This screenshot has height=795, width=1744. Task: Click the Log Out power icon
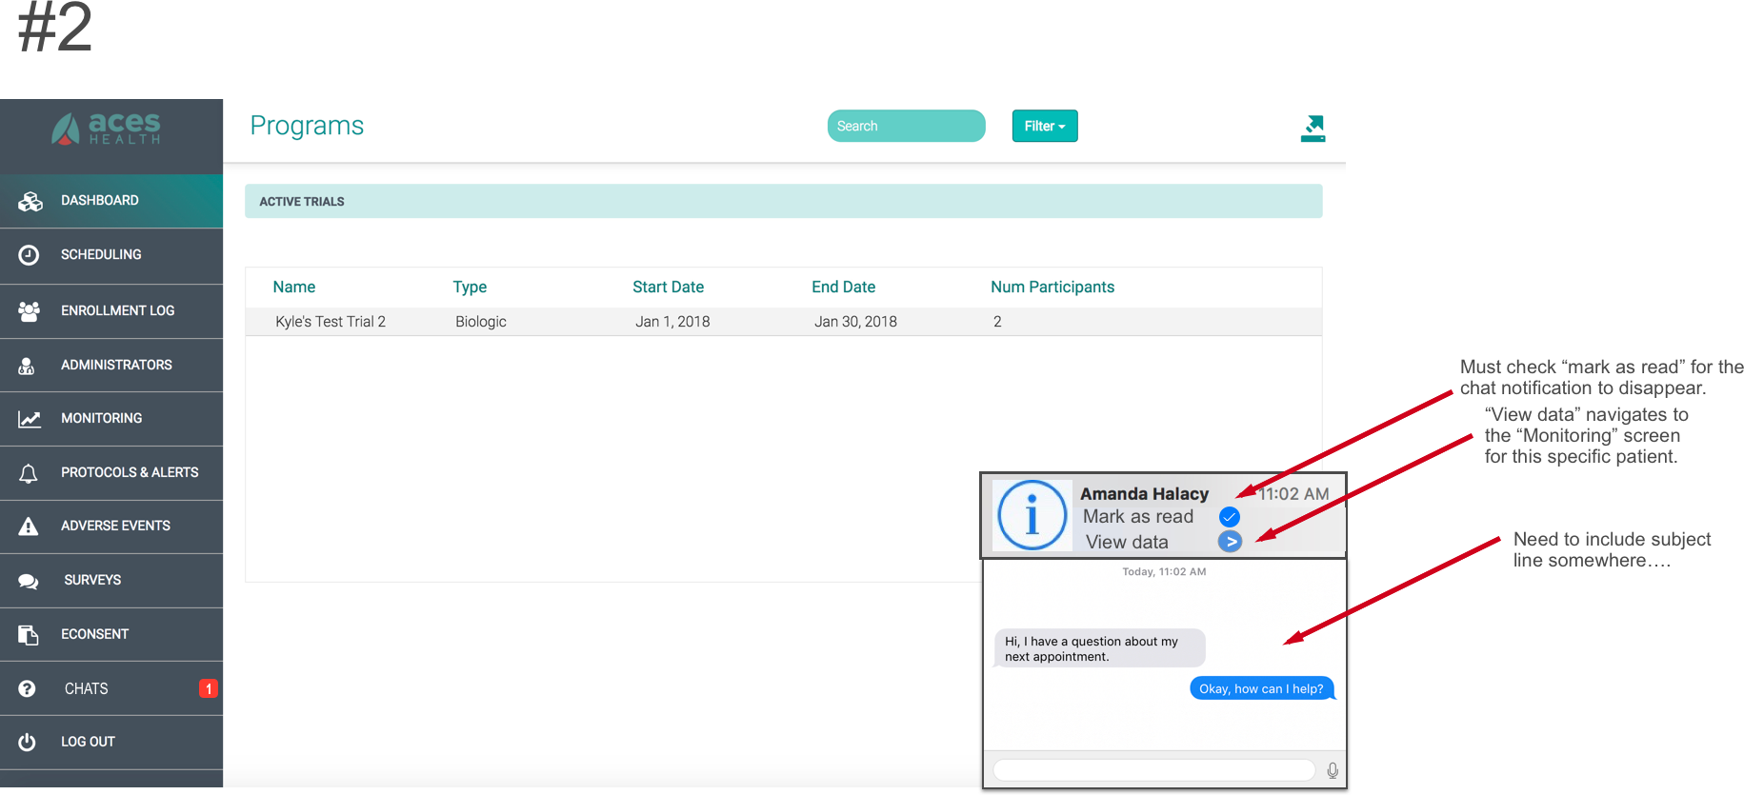point(27,742)
